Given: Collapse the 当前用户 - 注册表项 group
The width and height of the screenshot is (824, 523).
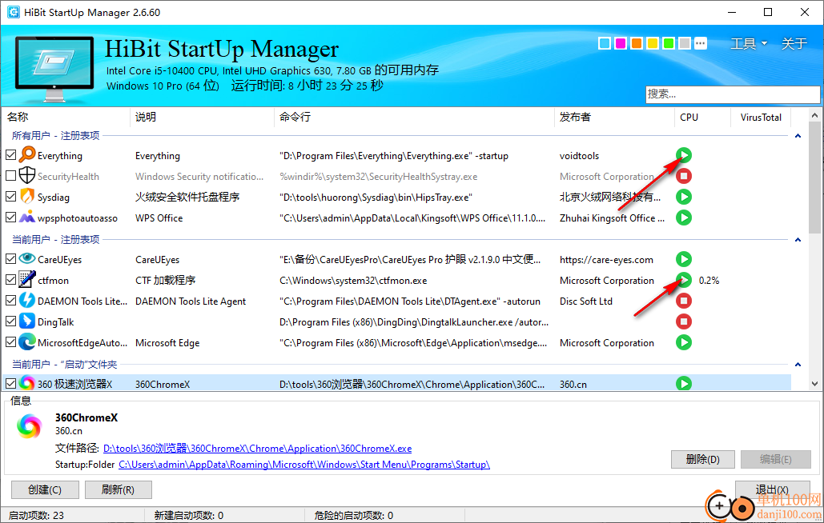Looking at the screenshot, I should [x=798, y=240].
